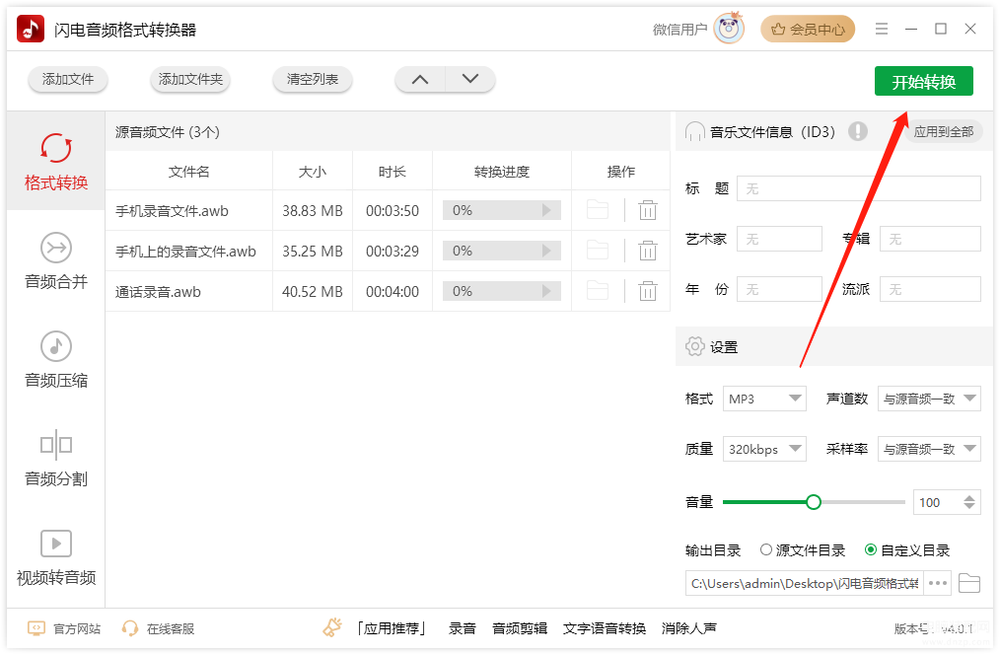Switch to 格式转换 mode

pyautogui.click(x=56, y=162)
